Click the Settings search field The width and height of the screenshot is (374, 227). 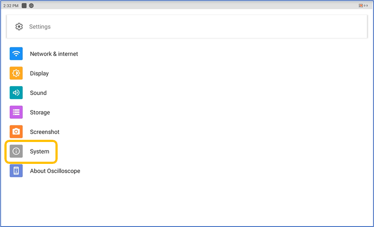click(x=187, y=27)
